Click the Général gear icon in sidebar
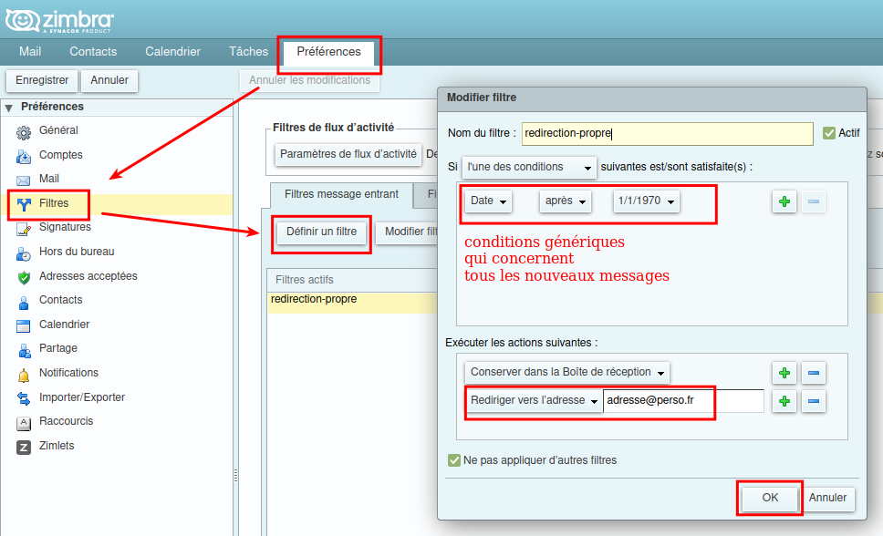 [x=24, y=131]
